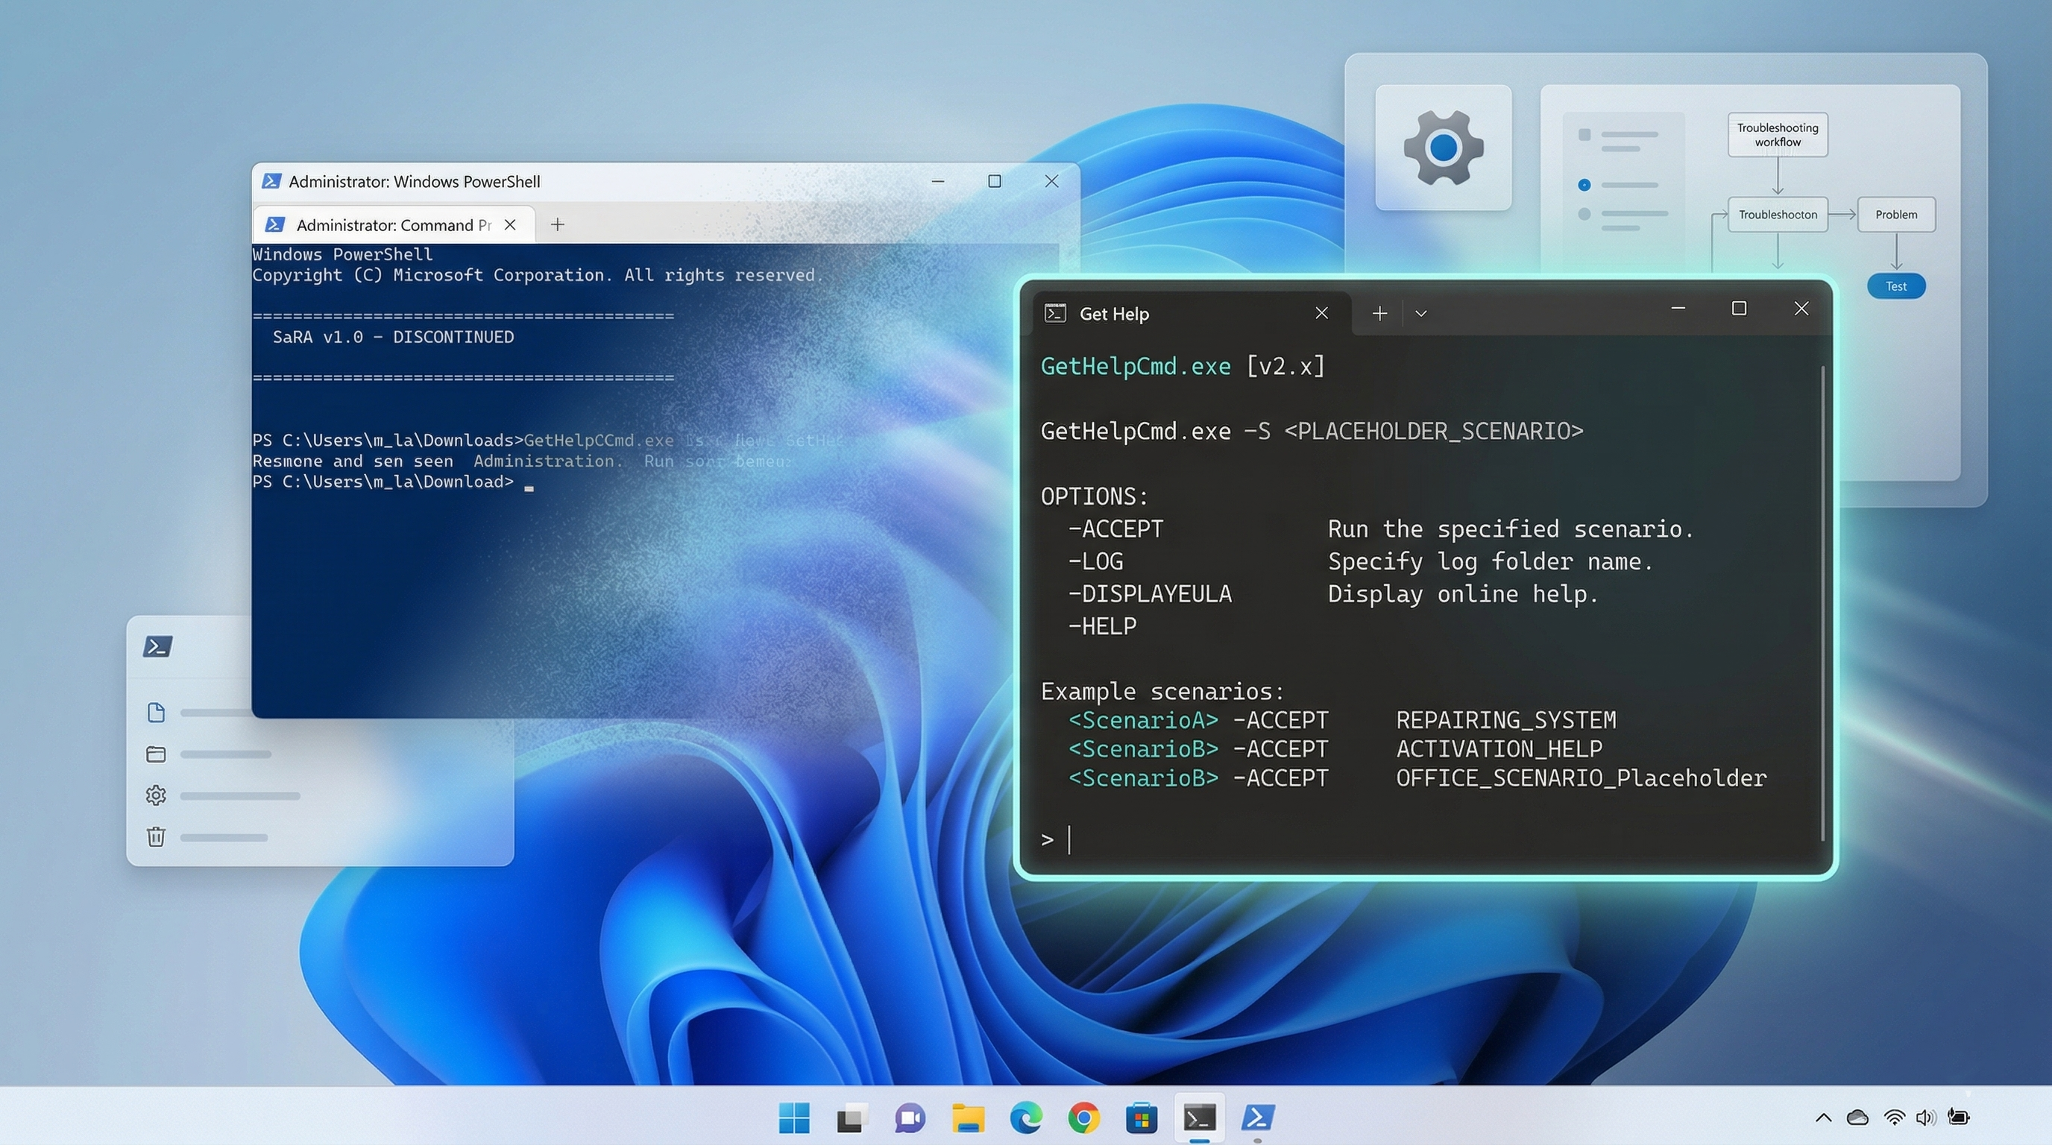2052x1145 pixels.
Task: Click the trash icon in the left panel
Action: click(156, 837)
